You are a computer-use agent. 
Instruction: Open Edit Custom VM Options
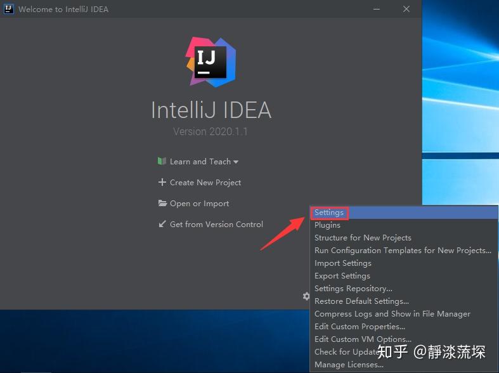403,339
